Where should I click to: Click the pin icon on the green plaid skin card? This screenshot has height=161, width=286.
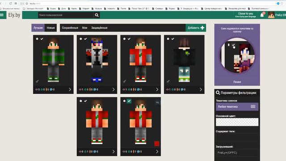[x=37, y=81]
